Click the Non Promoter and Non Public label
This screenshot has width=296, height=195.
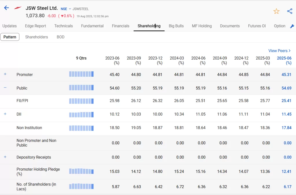point(36,143)
